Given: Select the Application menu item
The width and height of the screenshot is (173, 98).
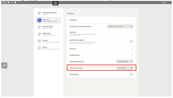Looking at the screenshot, I should (49, 34).
